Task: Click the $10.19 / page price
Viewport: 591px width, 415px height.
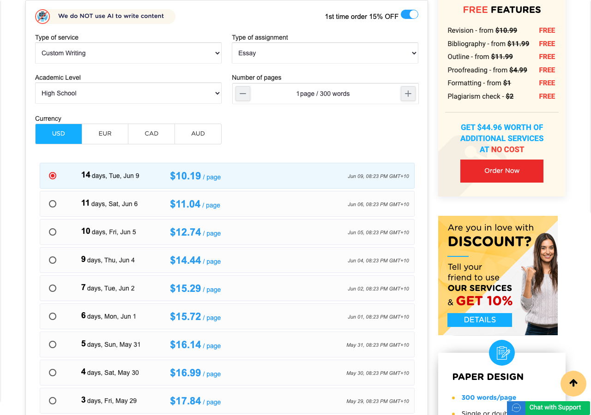Action: (x=195, y=176)
